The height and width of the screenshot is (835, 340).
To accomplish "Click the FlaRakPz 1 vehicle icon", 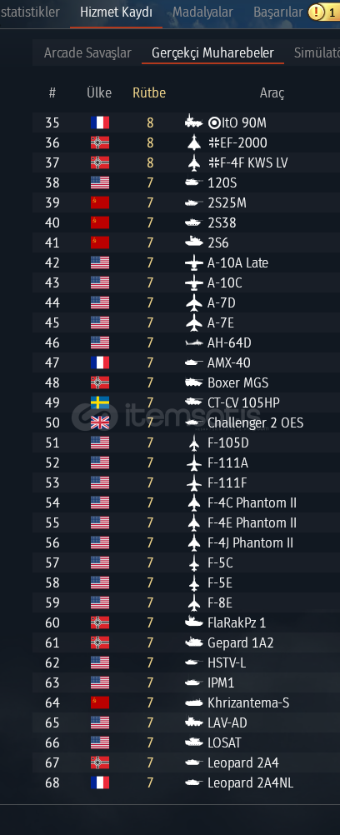I will coord(193,622).
